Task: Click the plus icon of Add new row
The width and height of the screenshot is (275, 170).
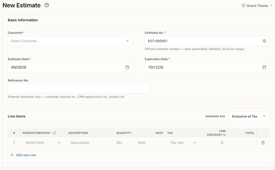Action: pyautogui.click(x=12, y=155)
